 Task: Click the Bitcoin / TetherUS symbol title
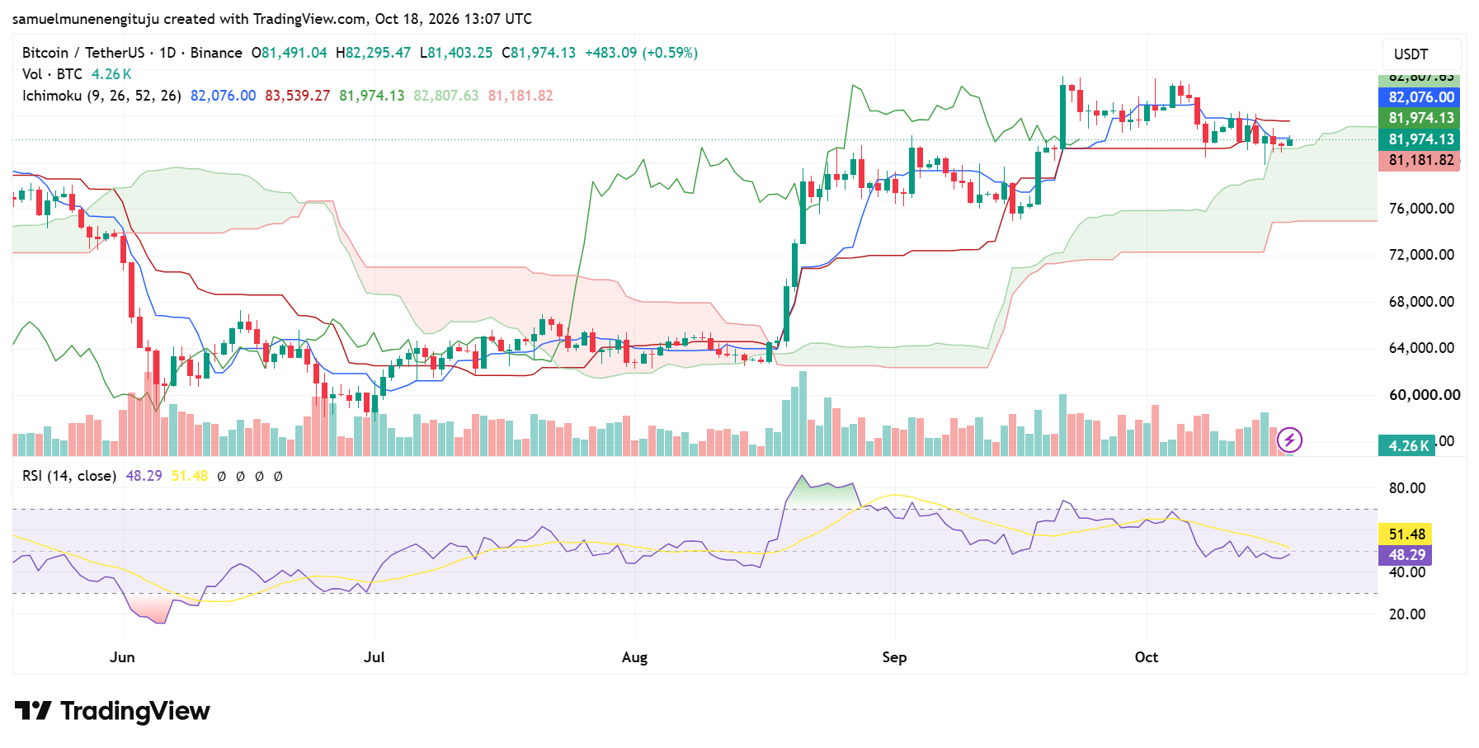[x=83, y=53]
